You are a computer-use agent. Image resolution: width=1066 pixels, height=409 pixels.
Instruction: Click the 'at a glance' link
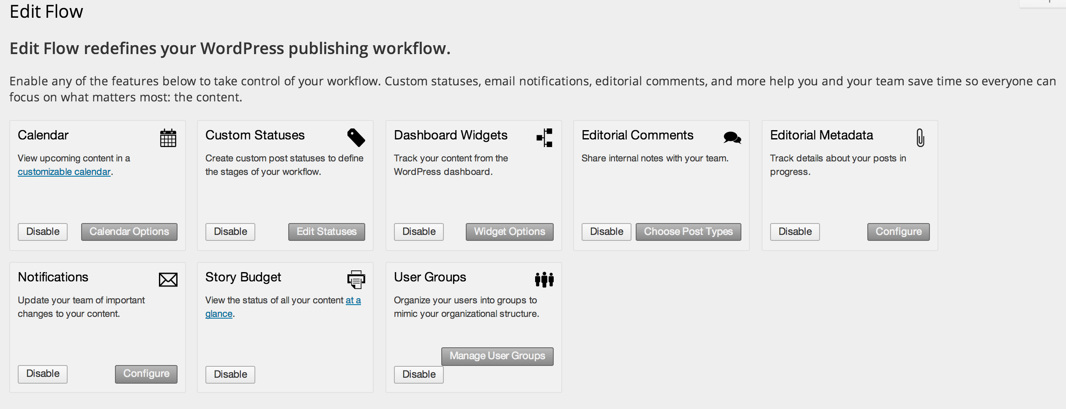[283, 307]
